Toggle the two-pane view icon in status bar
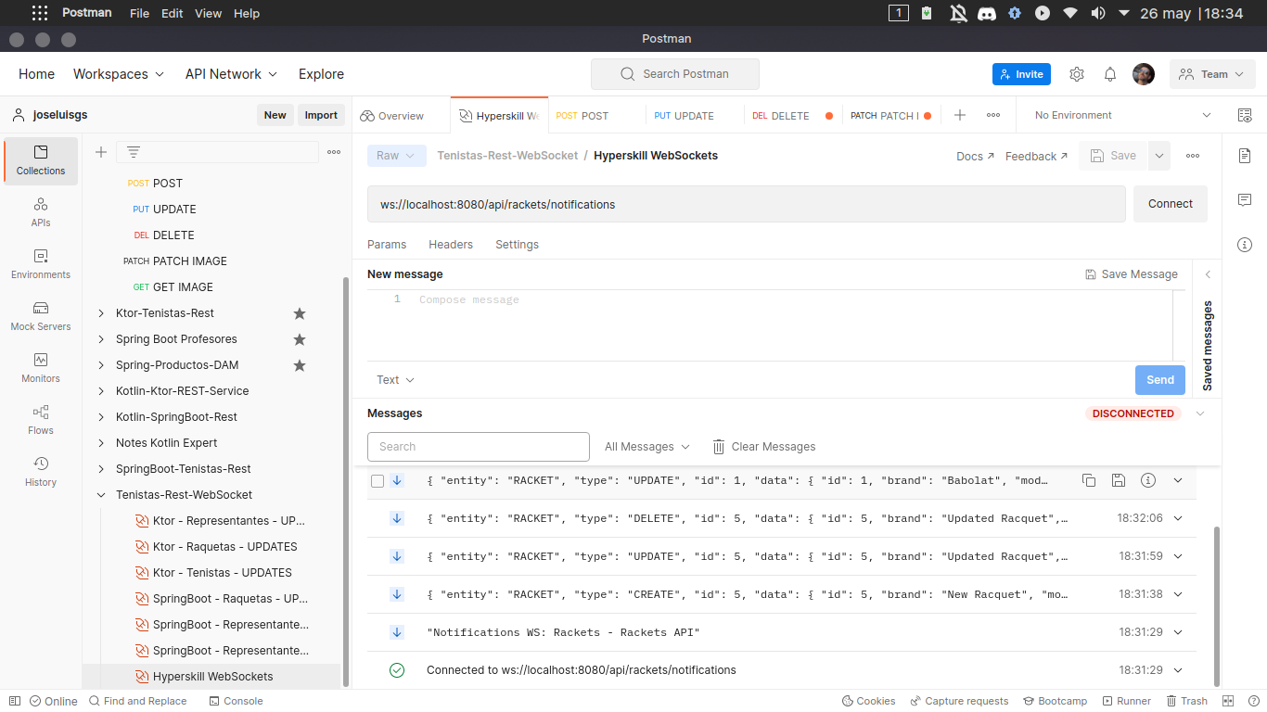Viewport: 1267px width, 712px height. click(1228, 701)
